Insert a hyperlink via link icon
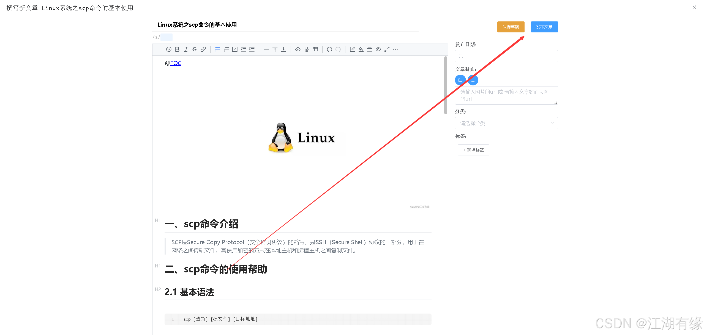 click(x=203, y=49)
